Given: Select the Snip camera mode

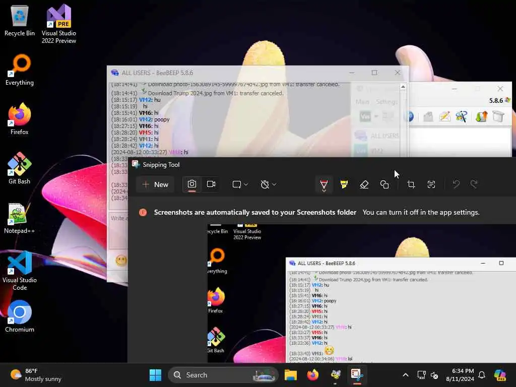Looking at the screenshot, I should pyautogui.click(x=192, y=184).
